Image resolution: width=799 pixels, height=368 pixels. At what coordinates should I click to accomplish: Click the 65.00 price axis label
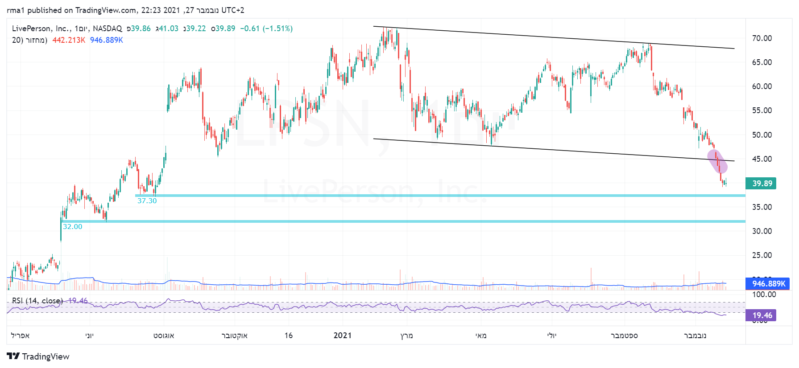[x=762, y=62]
